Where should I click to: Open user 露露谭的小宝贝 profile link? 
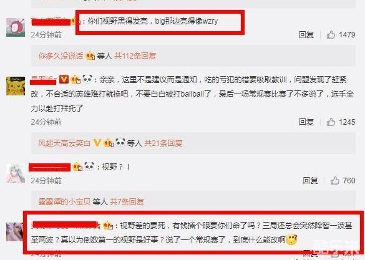pyautogui.click(x=64, y=201)
